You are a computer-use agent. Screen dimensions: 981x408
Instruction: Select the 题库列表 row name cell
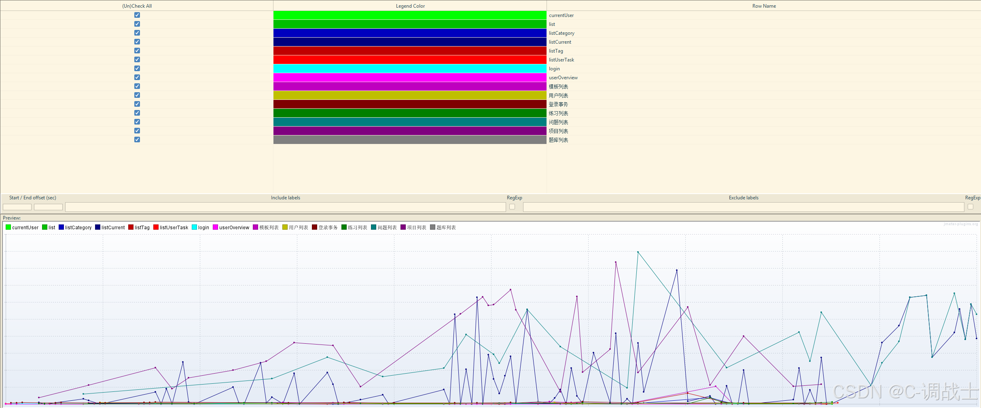764,140
